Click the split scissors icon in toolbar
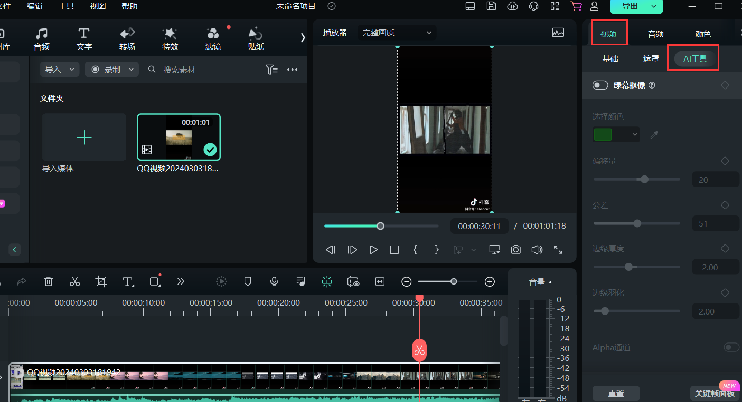The width and height of the screenshot is (742, 402). [74, 281]
